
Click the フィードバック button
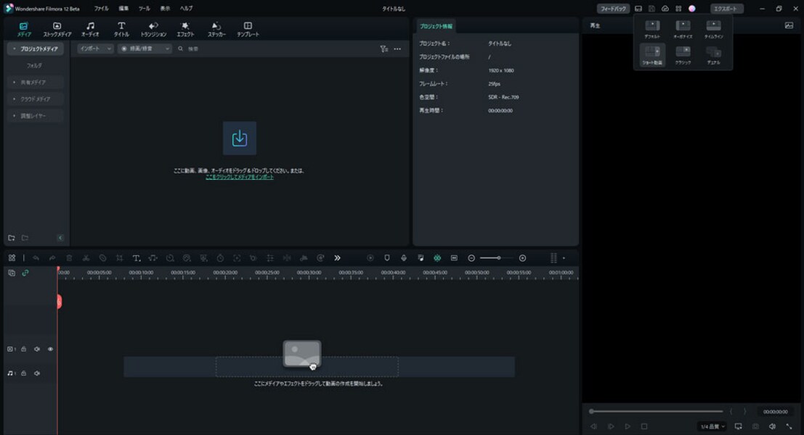tap(613, 9)
